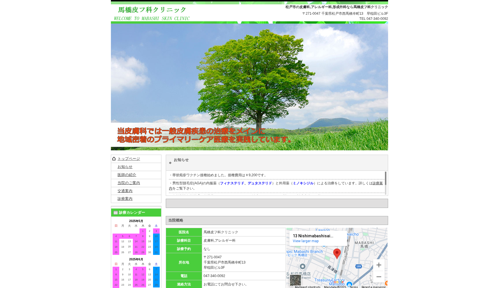Click the View larger map link

(x=305, y=241)
